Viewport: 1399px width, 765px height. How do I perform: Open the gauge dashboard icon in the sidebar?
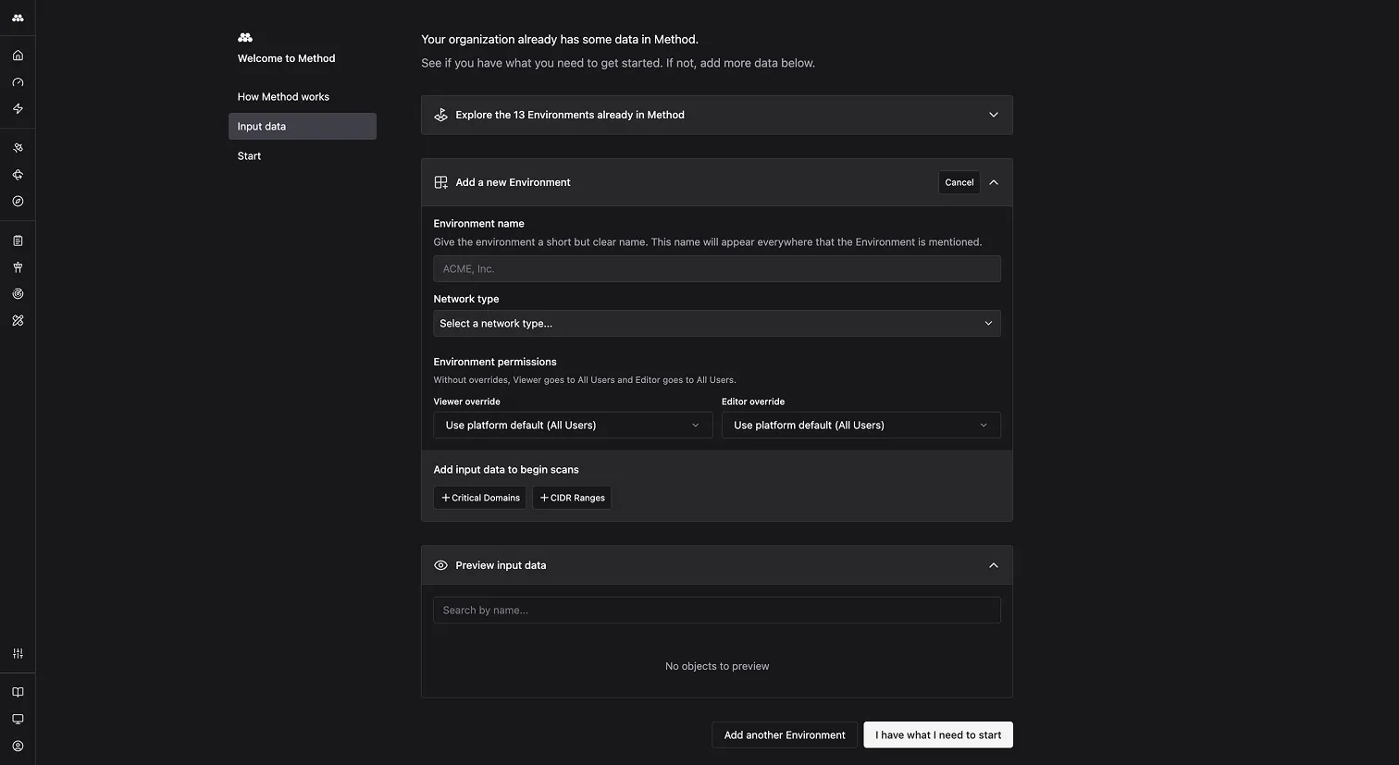(x=18, y=82)
